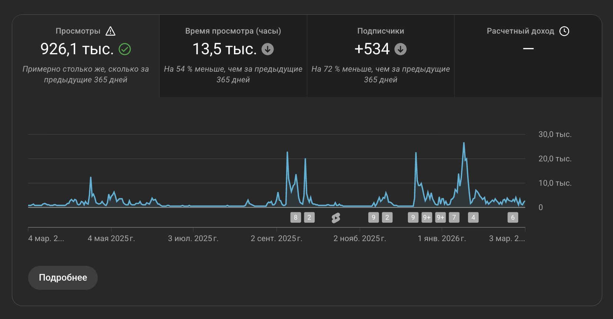Select the video marker labeled 7
Image resolution: width=613 pixels, height=319 pixels.
tap(454, 217)
